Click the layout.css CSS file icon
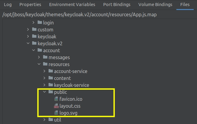 (56, 106)
